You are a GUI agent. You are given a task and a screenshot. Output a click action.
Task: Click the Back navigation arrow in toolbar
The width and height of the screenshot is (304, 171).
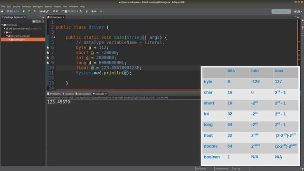93,11
